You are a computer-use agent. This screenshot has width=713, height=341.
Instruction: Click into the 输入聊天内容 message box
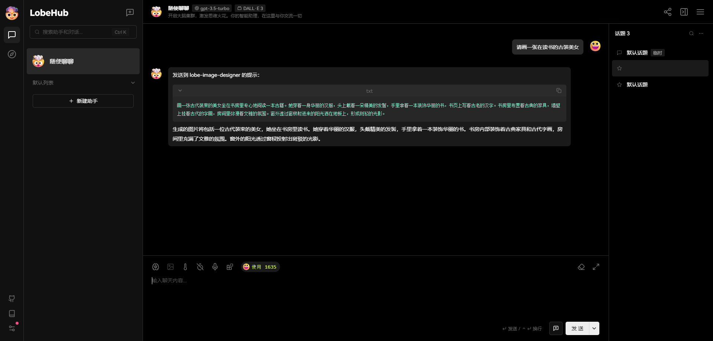[375, 297]
